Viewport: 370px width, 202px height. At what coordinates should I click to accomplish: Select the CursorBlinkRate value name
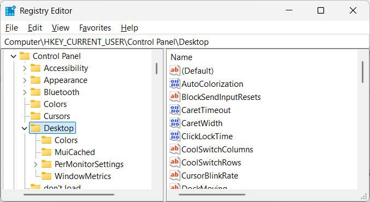tap(210, 176)
